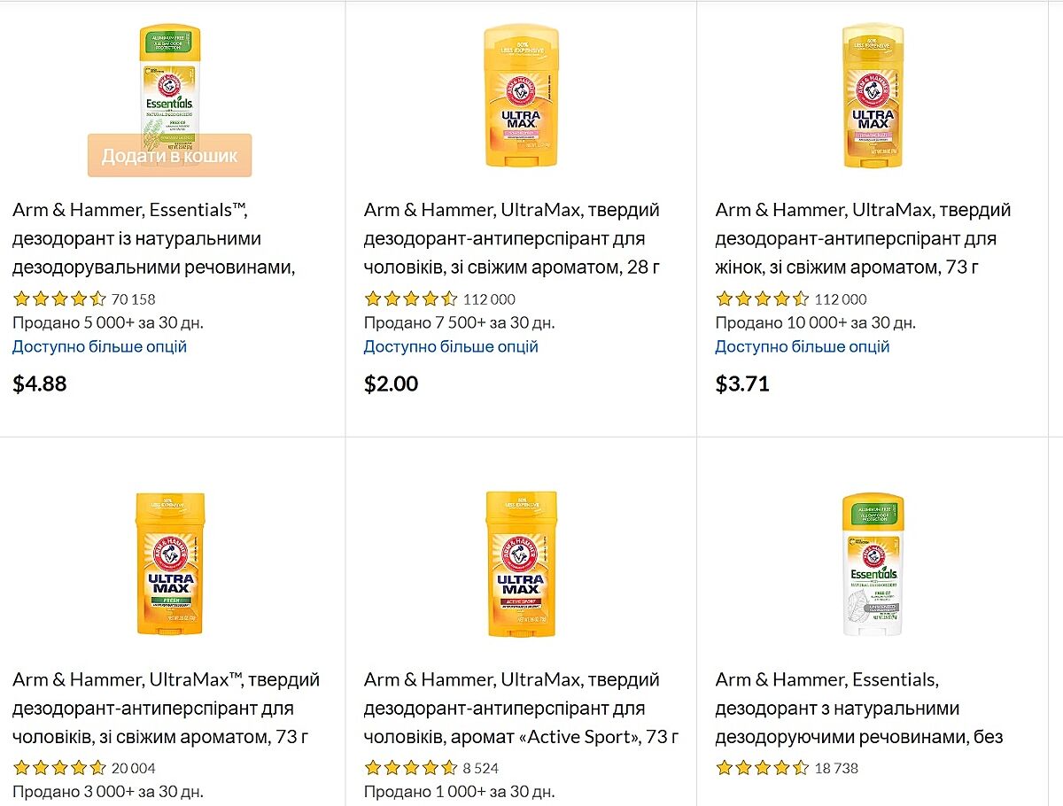This screenshot has height=806, width=1063.
Task: Open the UltraMax women's 73 г product image
Action: (x=872, y=96)
